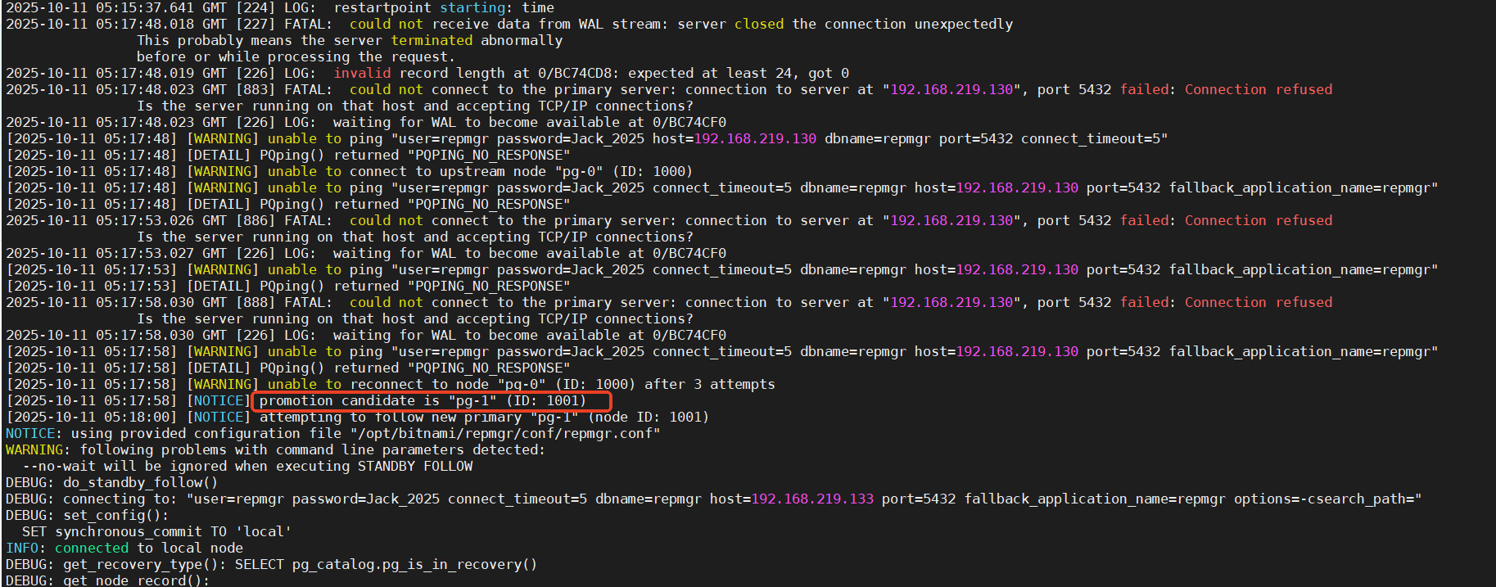
Task: Select 'could not receive data from WAL stream' text
Action: coord(505,24)
